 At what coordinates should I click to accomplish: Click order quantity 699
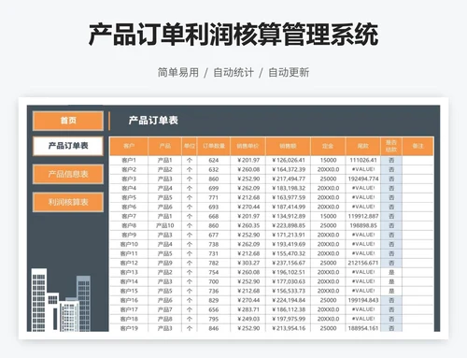[214, 188]
